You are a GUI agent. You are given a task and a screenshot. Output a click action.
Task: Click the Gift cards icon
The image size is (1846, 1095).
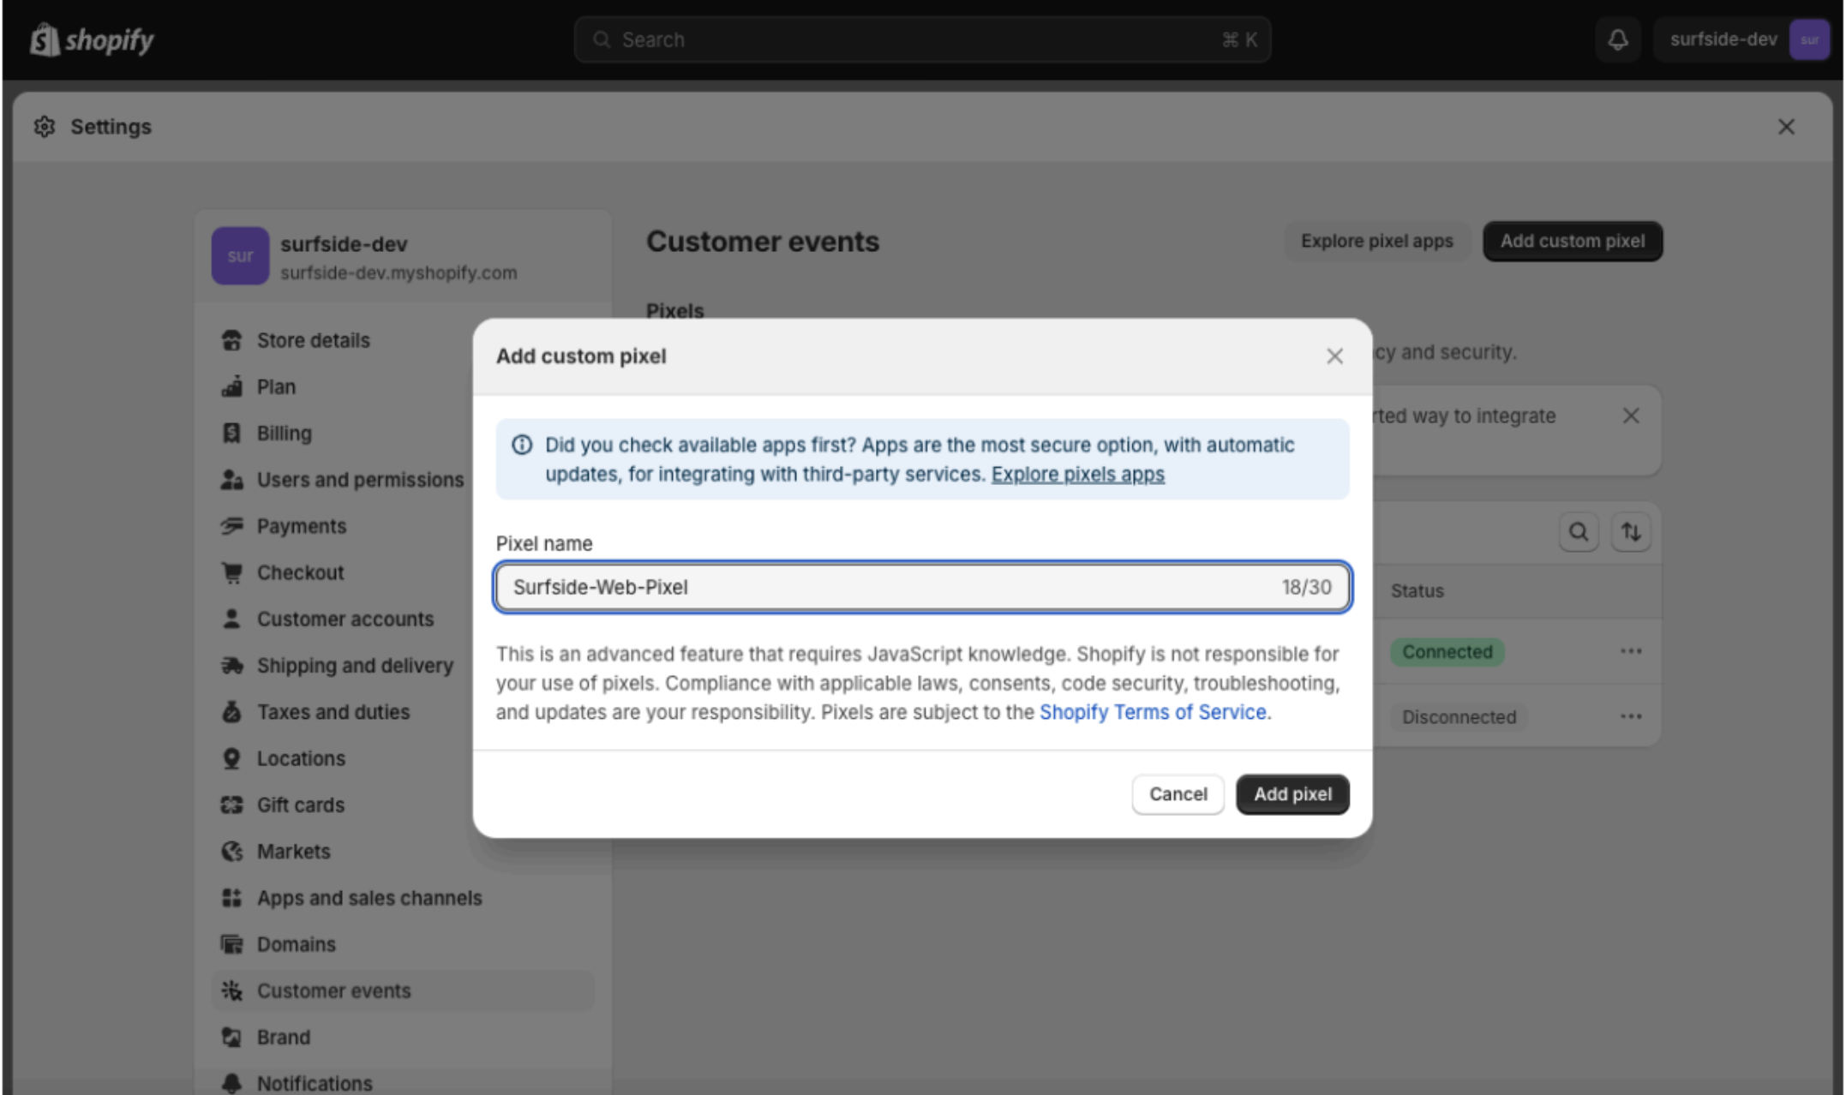pos(231,805)
